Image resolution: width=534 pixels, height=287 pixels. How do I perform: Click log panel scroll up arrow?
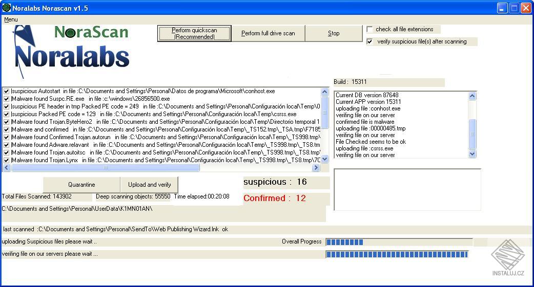pos(472,96)
